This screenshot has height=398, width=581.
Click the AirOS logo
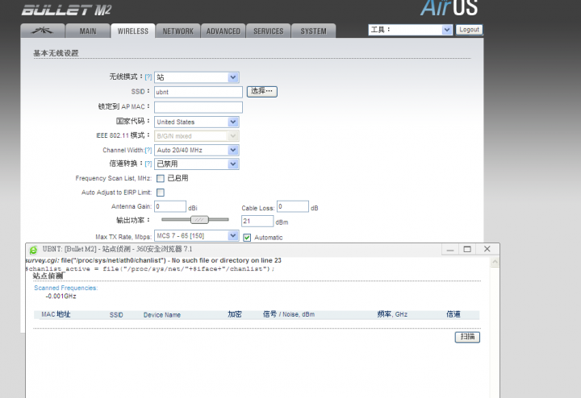point(449,8)
